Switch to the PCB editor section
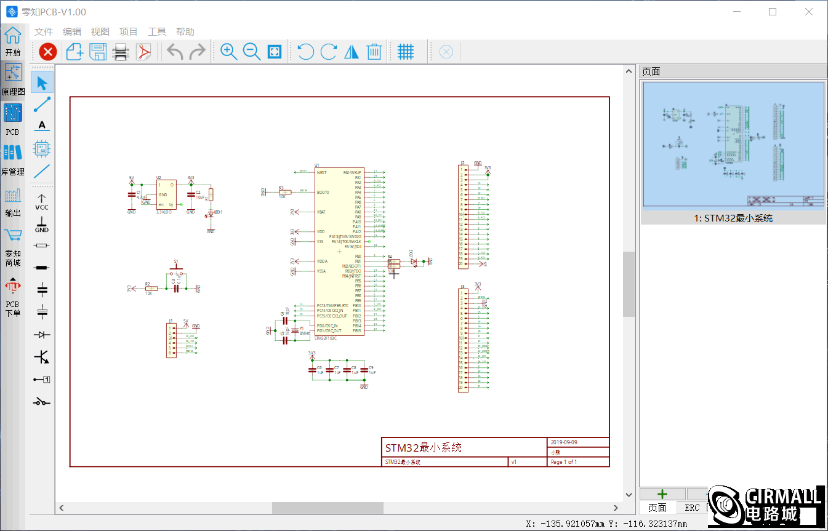Viewport: 828px width, 531px height. pos(12,120)
